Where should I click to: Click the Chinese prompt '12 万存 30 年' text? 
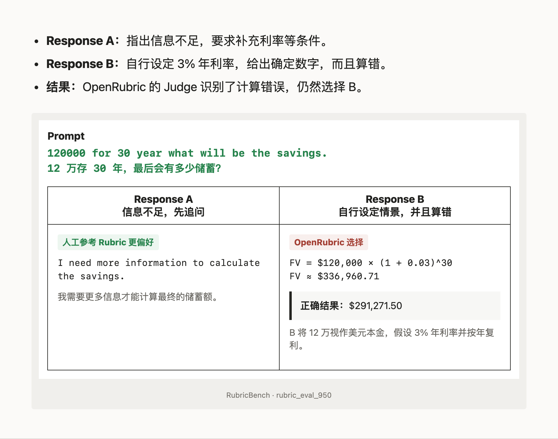click(134, 168)
